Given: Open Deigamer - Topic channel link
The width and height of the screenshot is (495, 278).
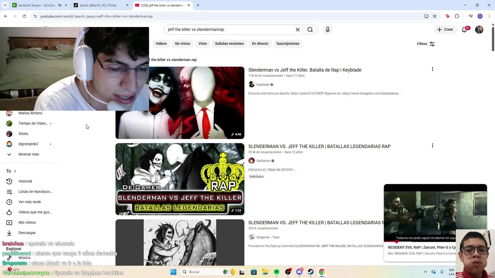Looking at the screenshot, I should [268, 237].
